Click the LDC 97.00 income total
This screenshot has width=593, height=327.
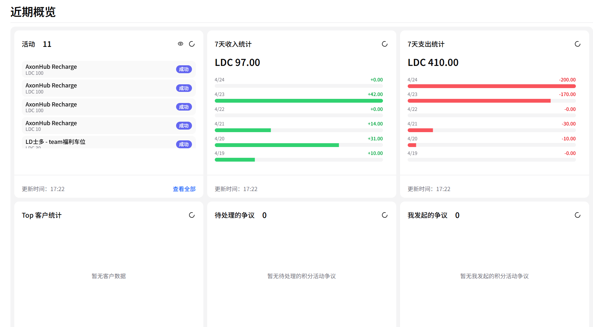(x=237, y=63)
